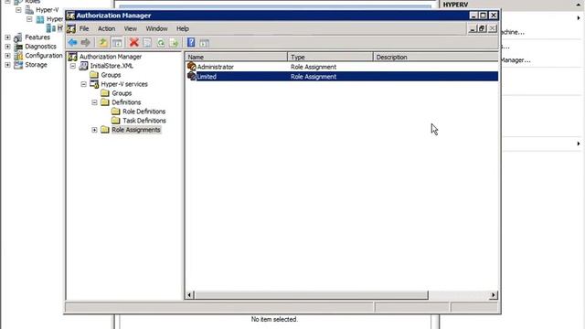The width and height of the screenshot is (585, 329).
Task: Click the HYPERV header in Actions pane
Action: click(x=455, y=5)
